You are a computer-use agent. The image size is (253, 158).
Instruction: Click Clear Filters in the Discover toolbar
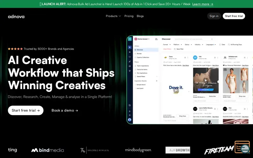pos(167,49)
